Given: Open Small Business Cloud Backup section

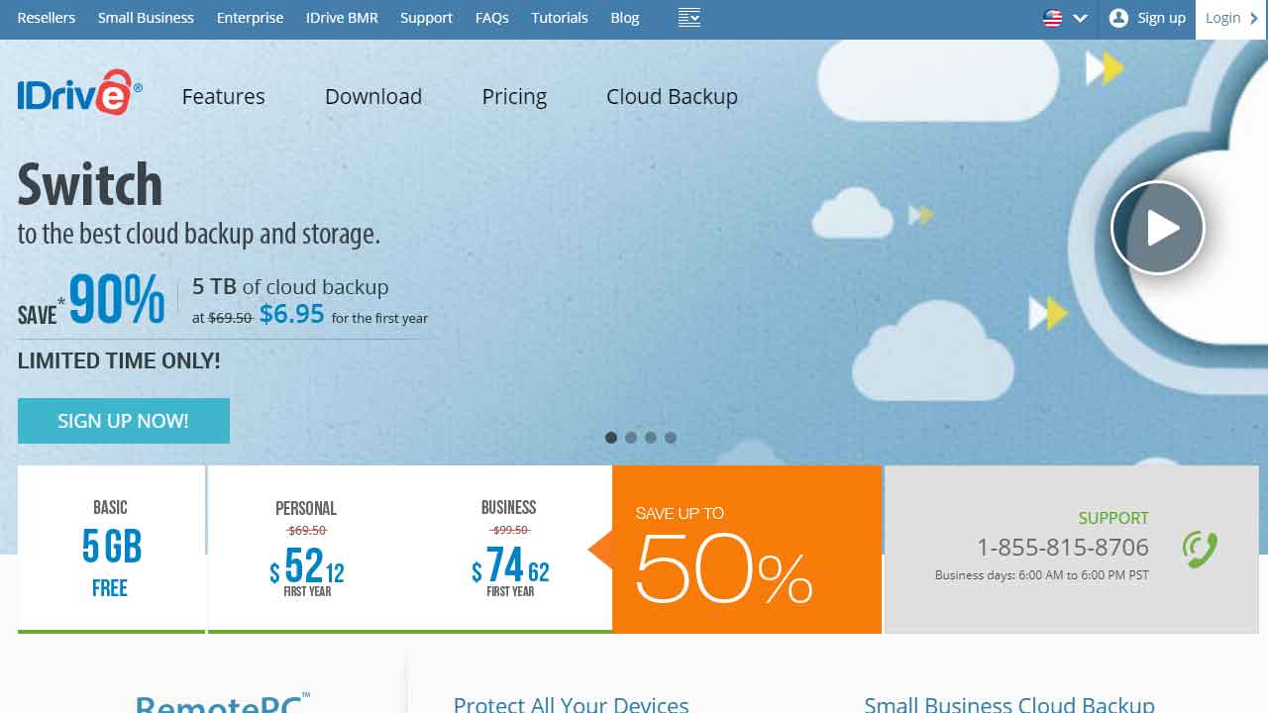Looking at the screenshot, I should point(1009,705).
